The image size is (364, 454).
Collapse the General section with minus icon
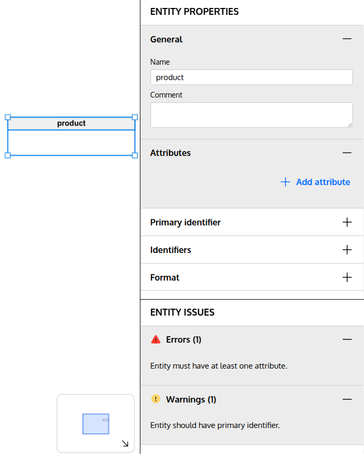(x=347, y=39)
